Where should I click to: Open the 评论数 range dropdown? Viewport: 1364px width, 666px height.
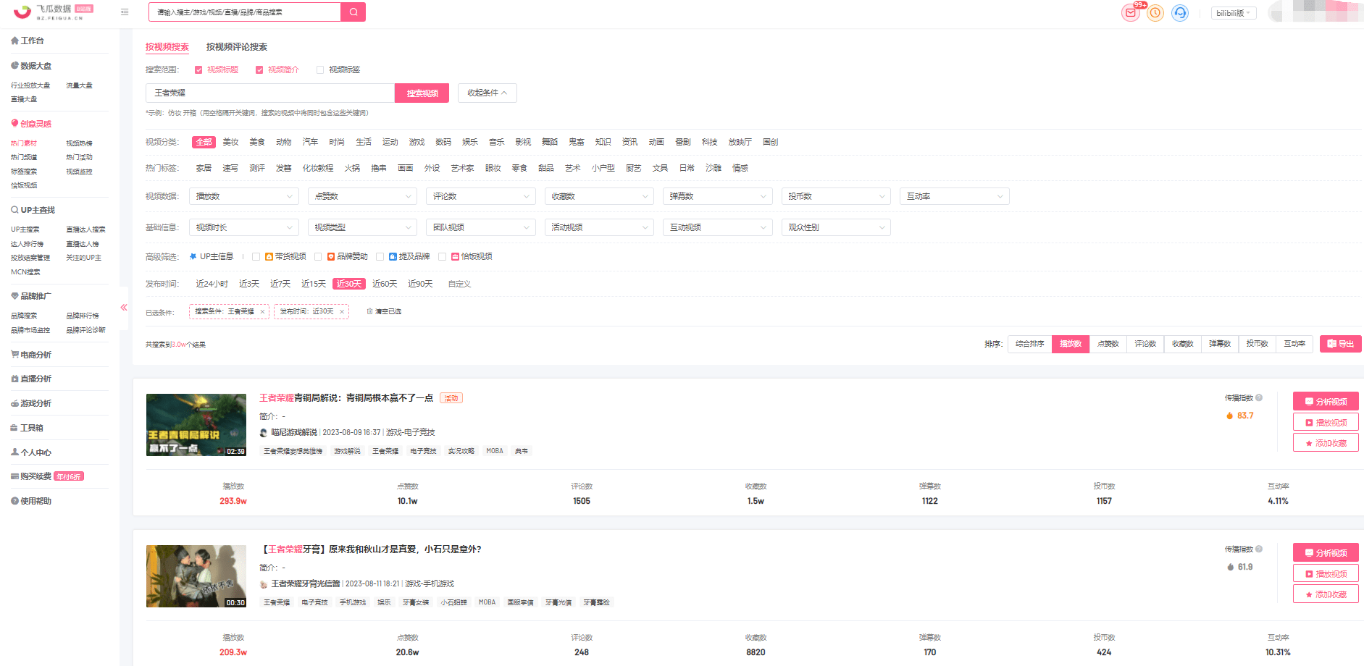tap(481, 196)
